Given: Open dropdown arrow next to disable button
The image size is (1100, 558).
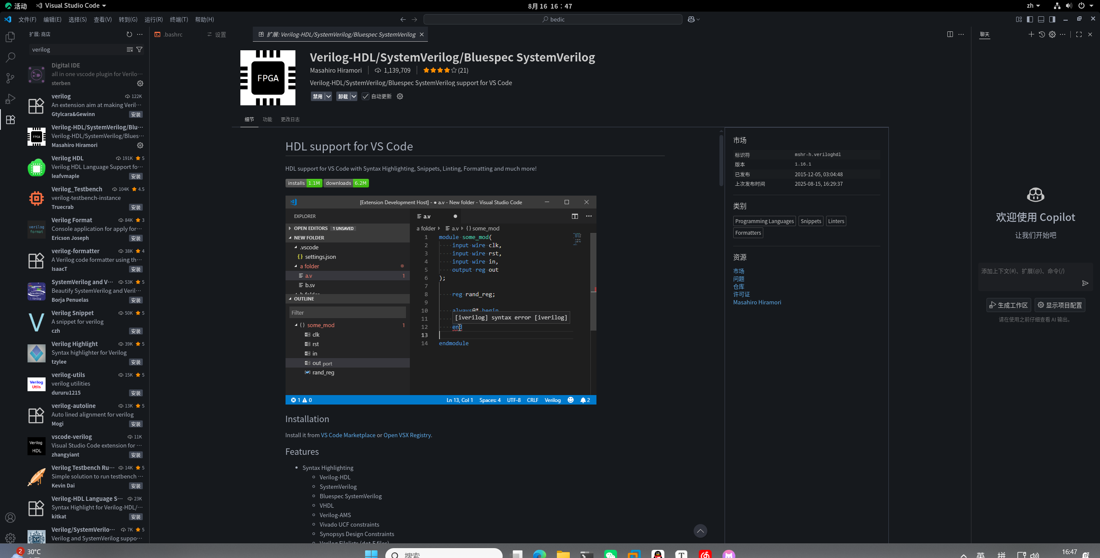Looking at the screenshot, I should pyautogui.click(x=328, y=96).
